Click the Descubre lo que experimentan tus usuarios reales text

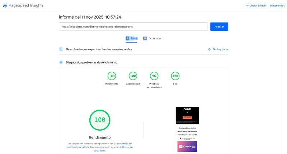[99, 49]
